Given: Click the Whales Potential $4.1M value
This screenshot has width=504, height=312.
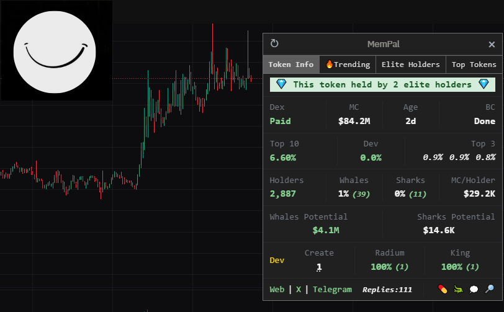Looking at the screenshot, I should [x=326, y=230].
